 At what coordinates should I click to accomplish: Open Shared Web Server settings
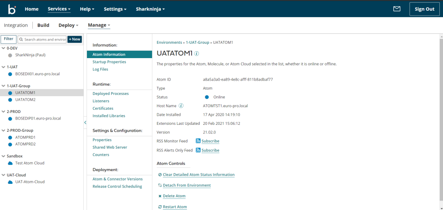click(110, 147)
